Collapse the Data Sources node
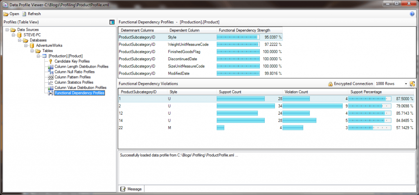 point(7,29)
